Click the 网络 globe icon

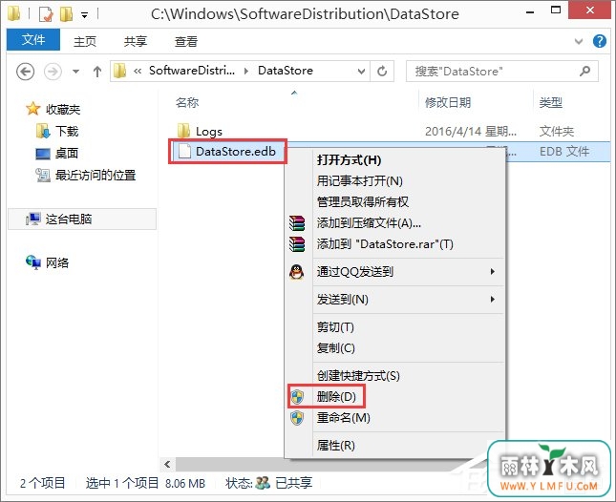[33, 262]
